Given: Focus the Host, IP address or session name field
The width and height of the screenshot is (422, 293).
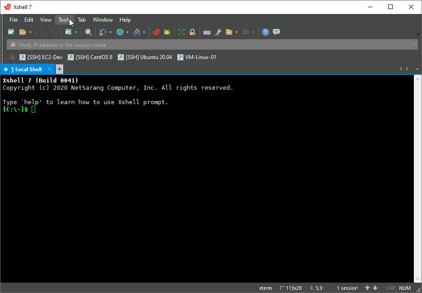Looking at the screenshot, I should 213,45.
